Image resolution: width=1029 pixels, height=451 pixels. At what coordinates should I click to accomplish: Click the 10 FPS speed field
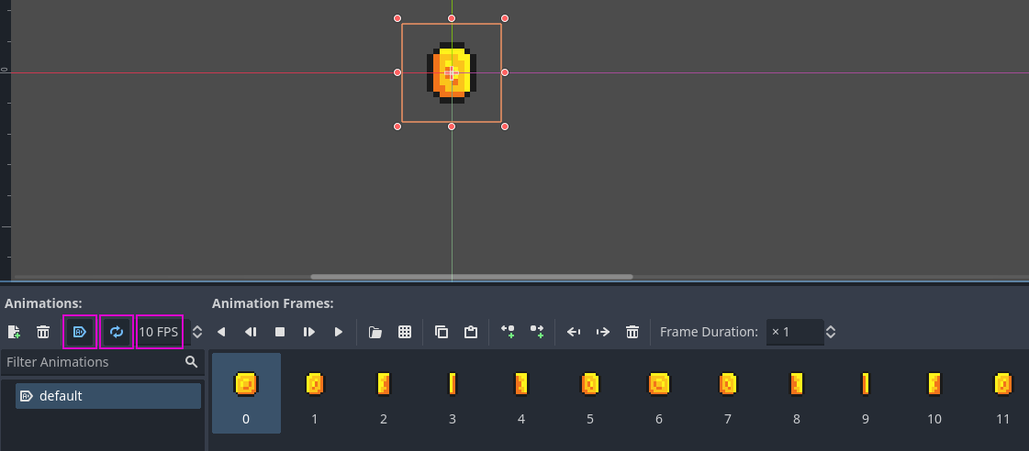[159, 332]
